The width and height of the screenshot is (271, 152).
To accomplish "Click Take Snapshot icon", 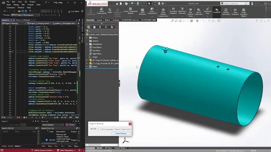I will point(235,12).
